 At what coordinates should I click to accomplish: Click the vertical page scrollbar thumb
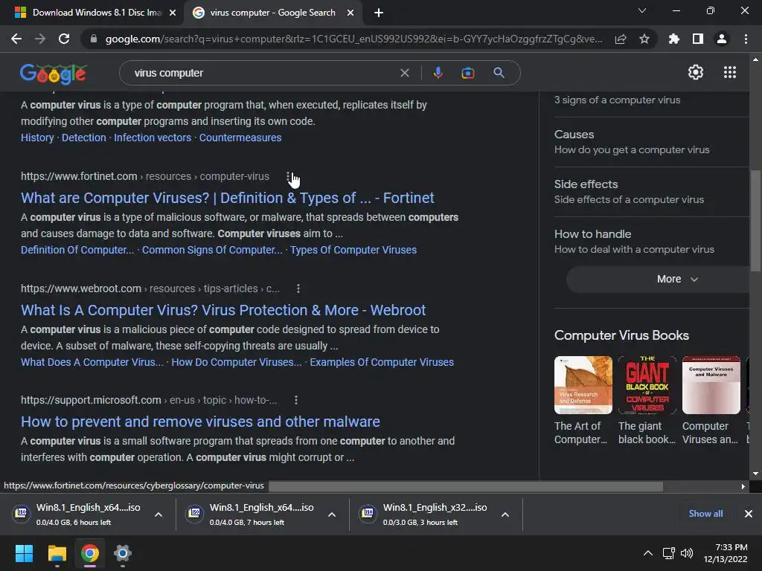click(755, 221)
